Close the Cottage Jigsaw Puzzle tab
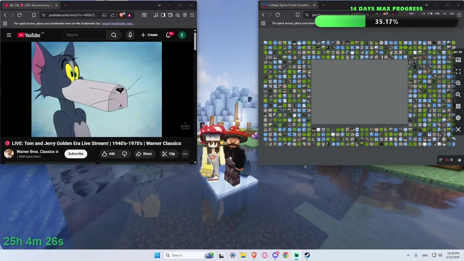 coord(314,5)
